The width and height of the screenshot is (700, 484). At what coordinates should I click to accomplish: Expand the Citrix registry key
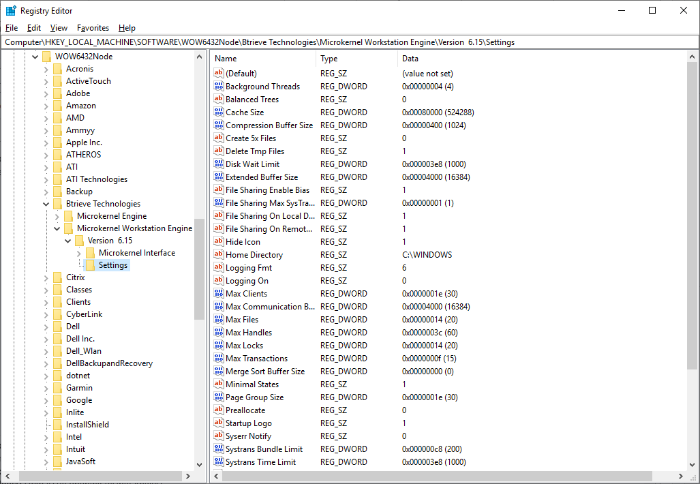pyautogui.click(x=46, y=277)
